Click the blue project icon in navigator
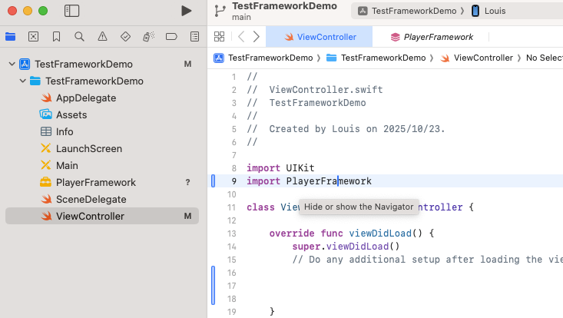This screenshot has width=563, height=318. coord(25,64)
